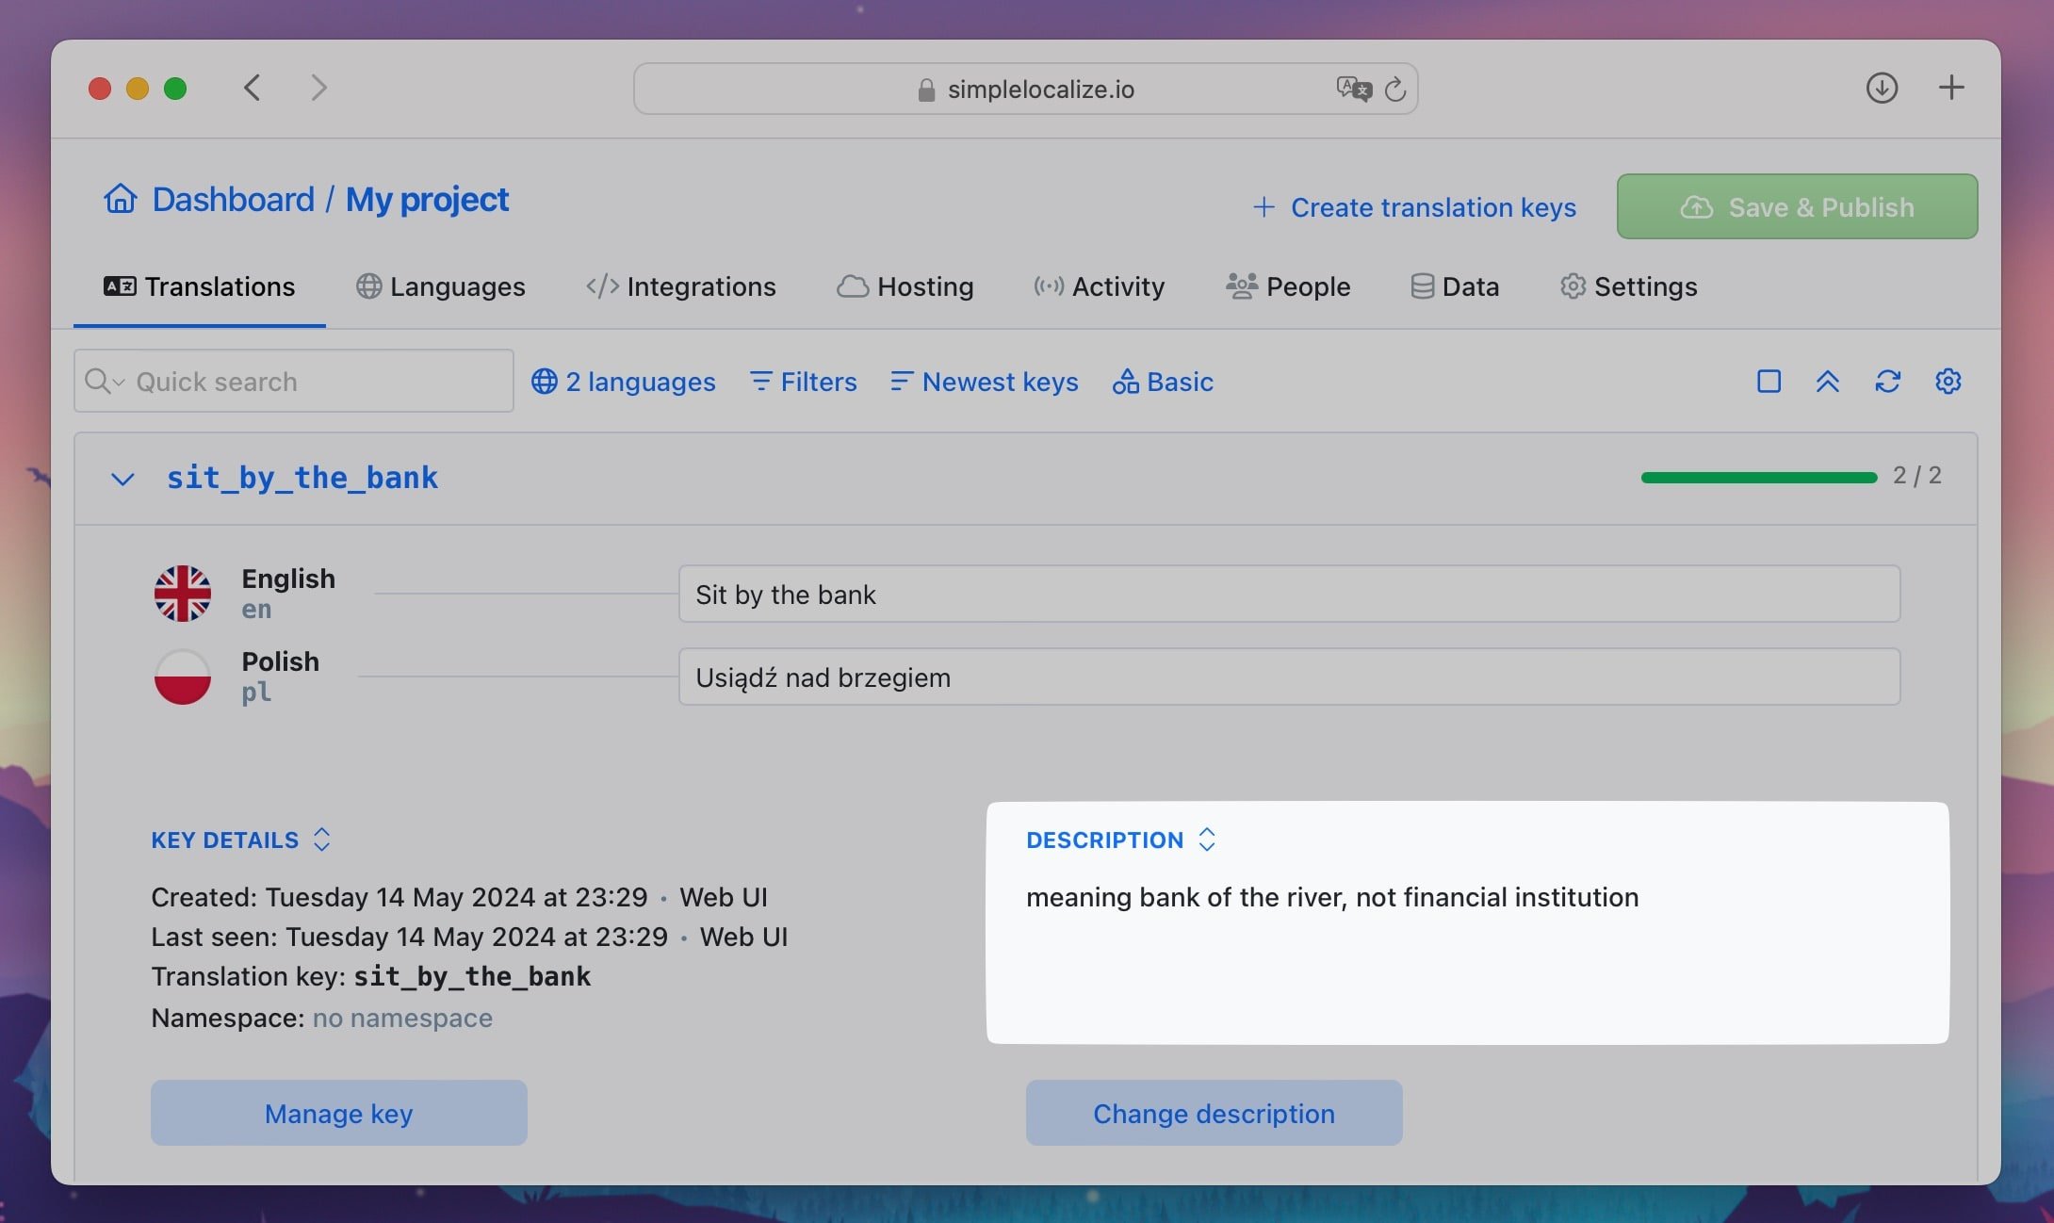2054x1223 pixels.
Task: Click the select-all square icon in toolbar
Action: point(1769,381)
